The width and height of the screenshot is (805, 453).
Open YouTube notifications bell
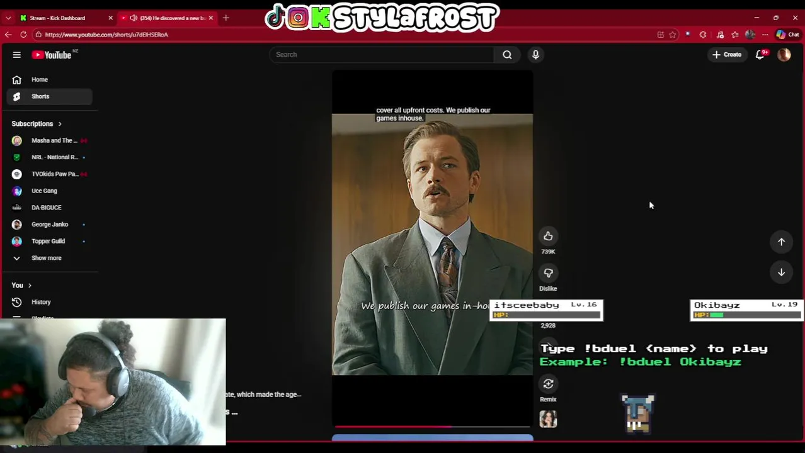coord(760,55)
